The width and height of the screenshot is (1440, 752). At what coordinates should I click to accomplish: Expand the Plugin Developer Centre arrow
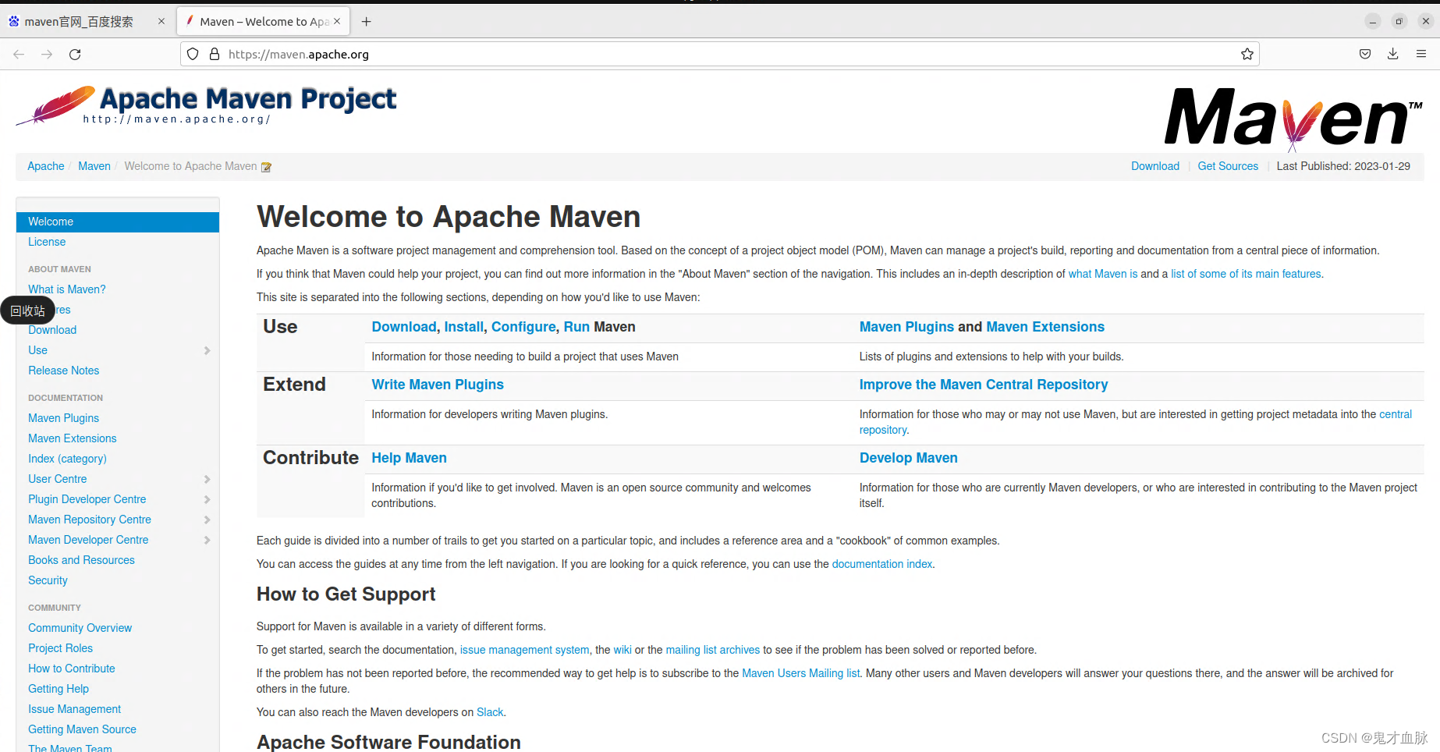click(207, 499)
